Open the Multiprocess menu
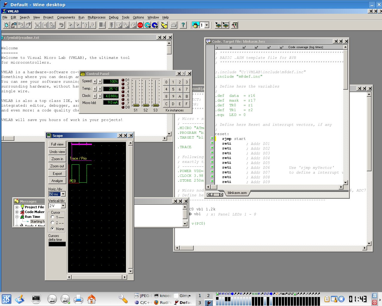This screenshot has height=306, width=382. tap(96, 17)
